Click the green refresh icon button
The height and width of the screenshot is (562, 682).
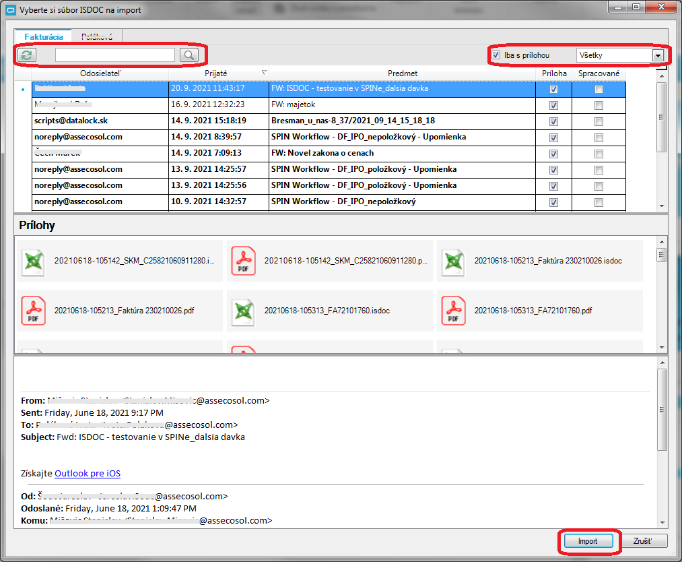point(26,55)
